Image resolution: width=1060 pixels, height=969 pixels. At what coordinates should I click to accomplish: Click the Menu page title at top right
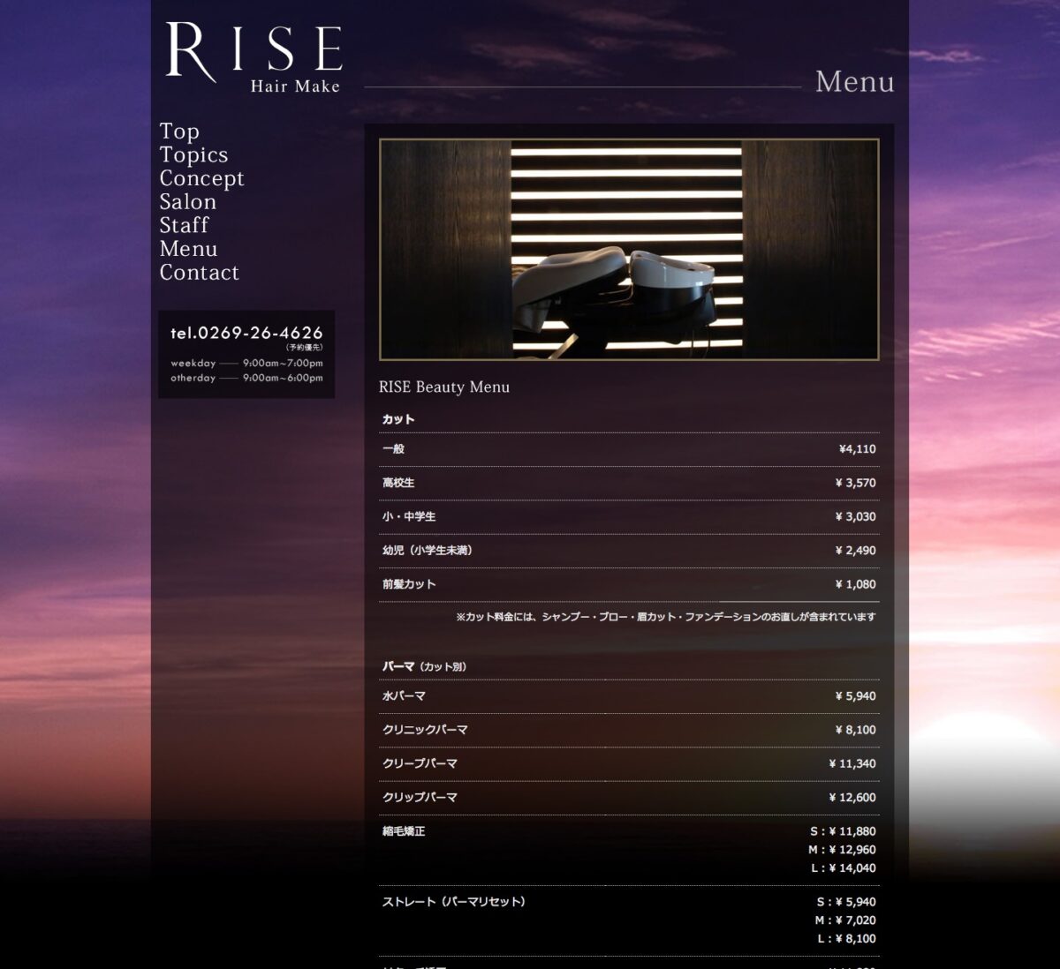(x=854, y=82)
